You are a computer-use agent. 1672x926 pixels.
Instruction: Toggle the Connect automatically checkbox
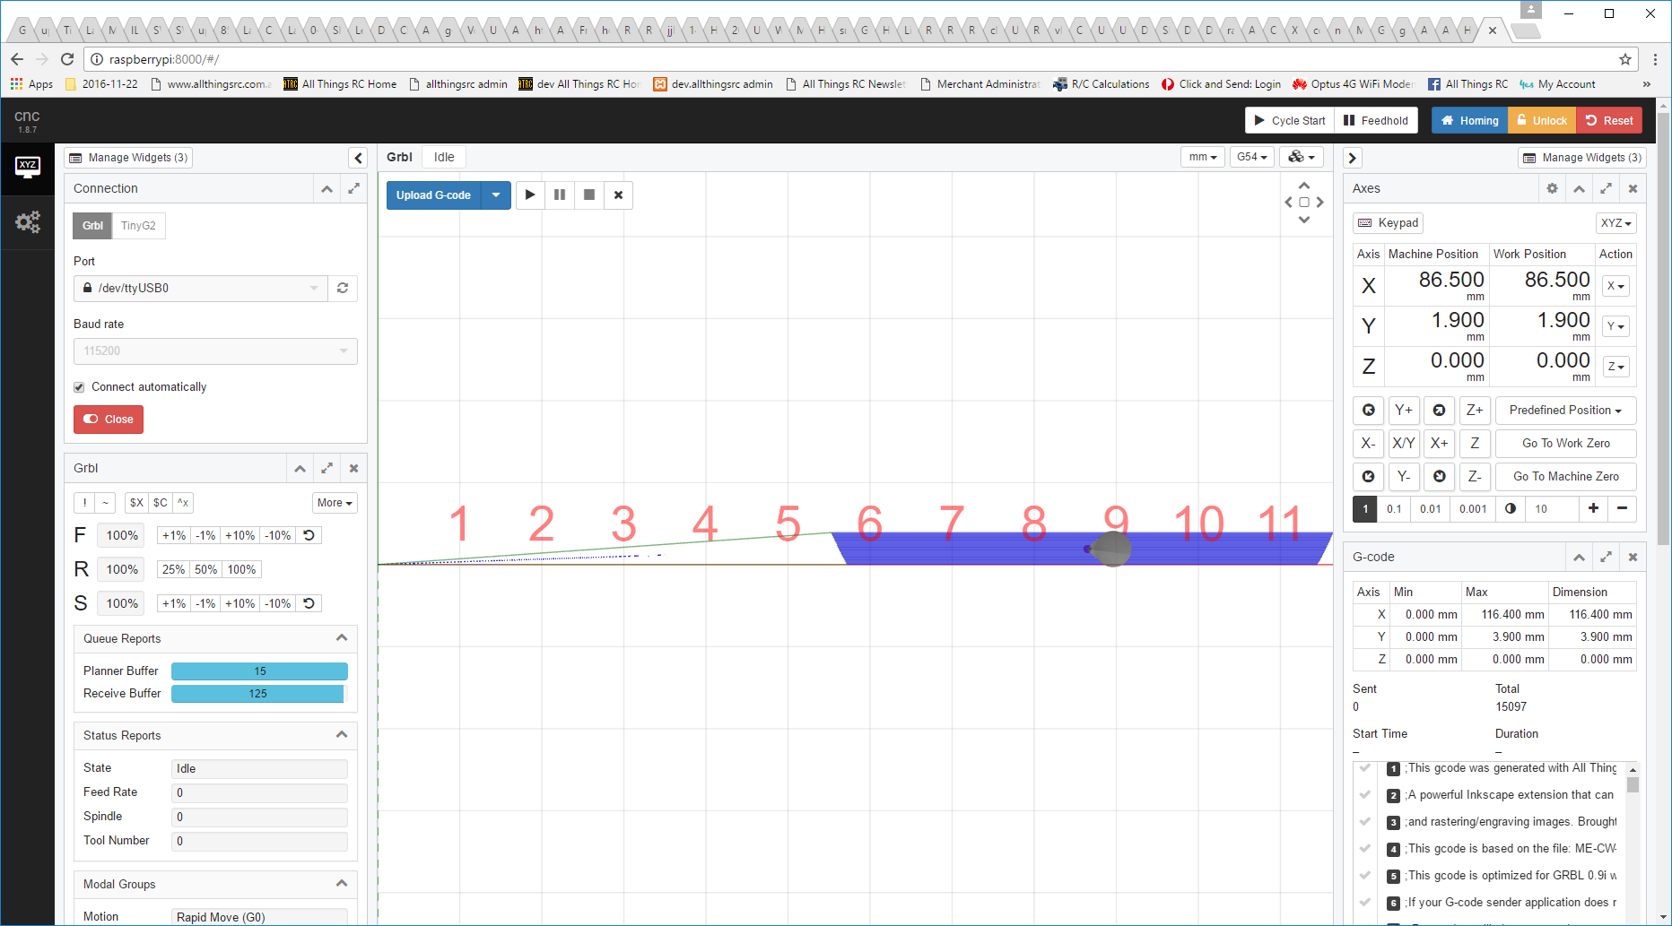79,387
